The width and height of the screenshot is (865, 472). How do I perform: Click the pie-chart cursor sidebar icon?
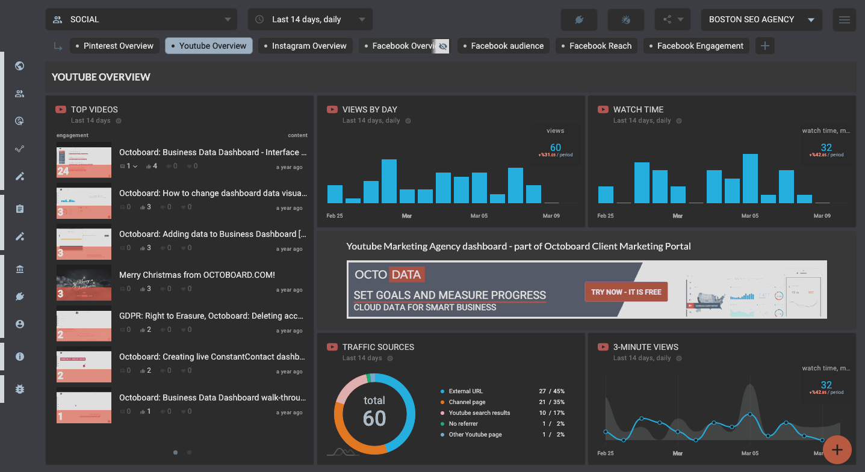(x=19, y=121)
